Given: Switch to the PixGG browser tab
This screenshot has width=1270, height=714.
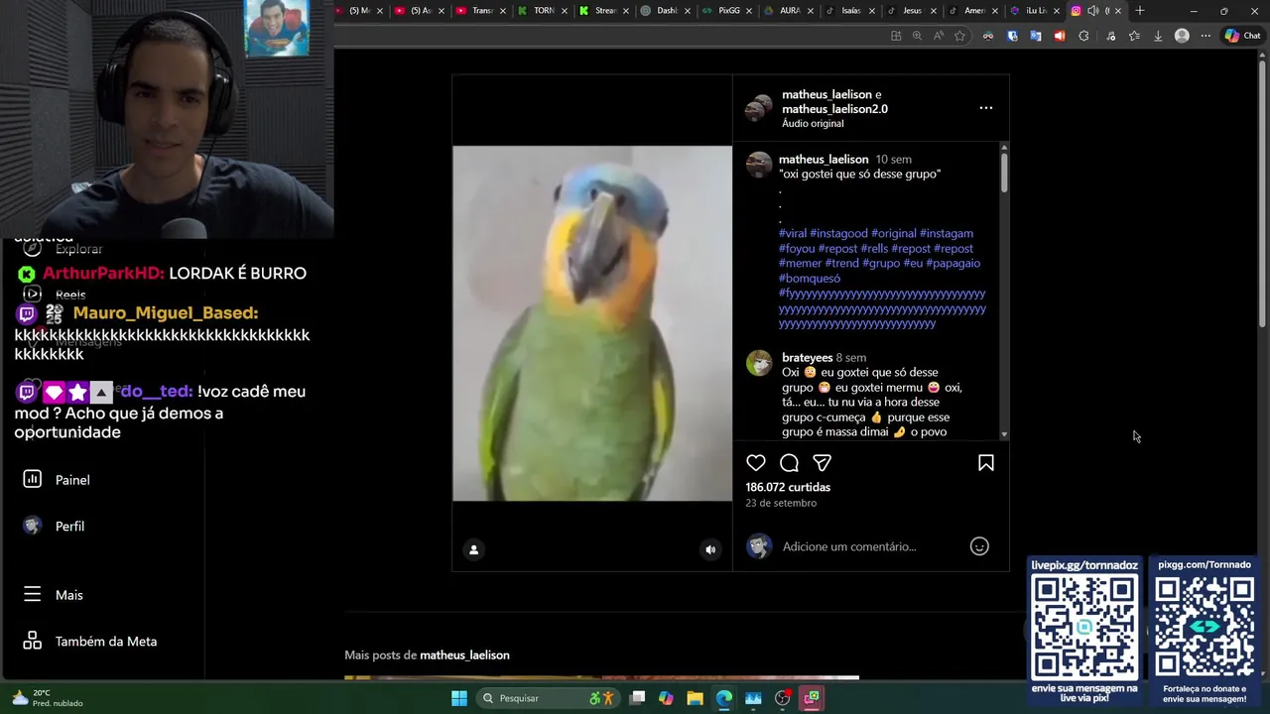Looking at the screenshot, I should tap(728, 11).
